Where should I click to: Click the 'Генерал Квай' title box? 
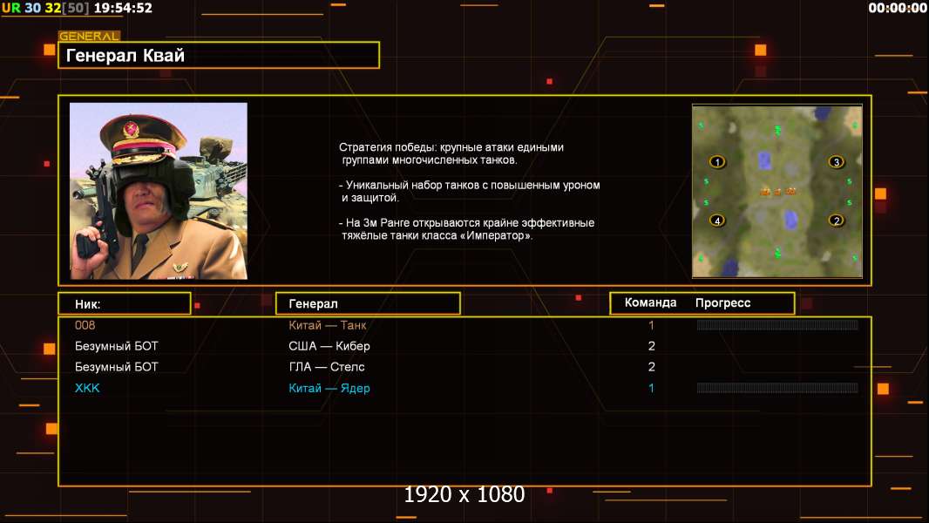pos(219,55)
